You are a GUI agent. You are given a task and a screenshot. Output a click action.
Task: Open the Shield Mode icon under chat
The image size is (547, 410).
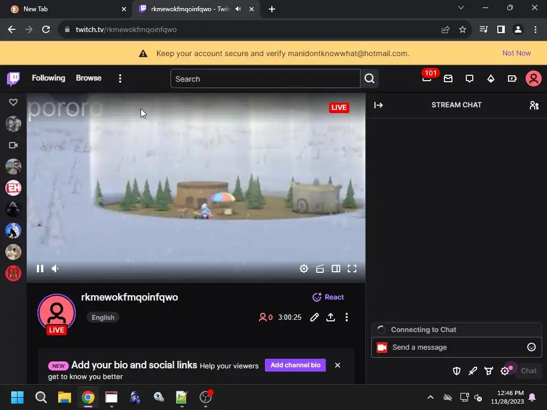457,371
